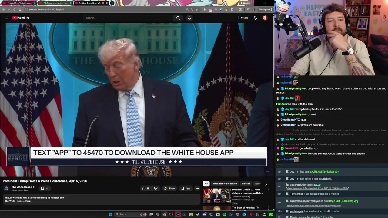Save the video to a playlist

point(186,188)
